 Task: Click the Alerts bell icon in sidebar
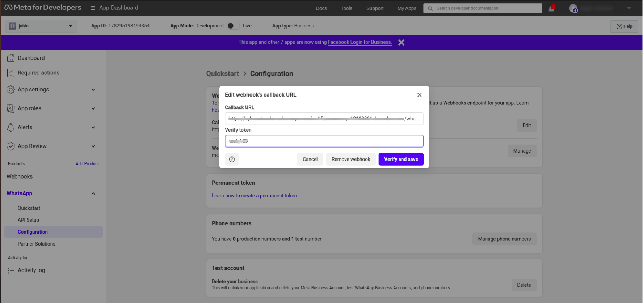pos(11,127)
